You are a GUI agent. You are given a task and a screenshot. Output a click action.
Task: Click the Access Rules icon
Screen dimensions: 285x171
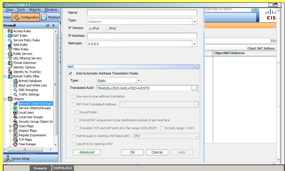(10, 31)
